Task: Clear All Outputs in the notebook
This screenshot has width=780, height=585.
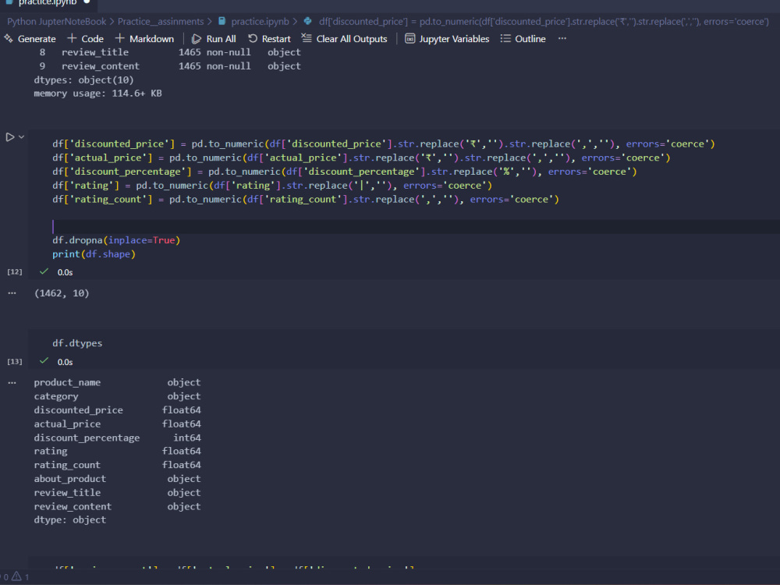Action: tap(344, 39)
